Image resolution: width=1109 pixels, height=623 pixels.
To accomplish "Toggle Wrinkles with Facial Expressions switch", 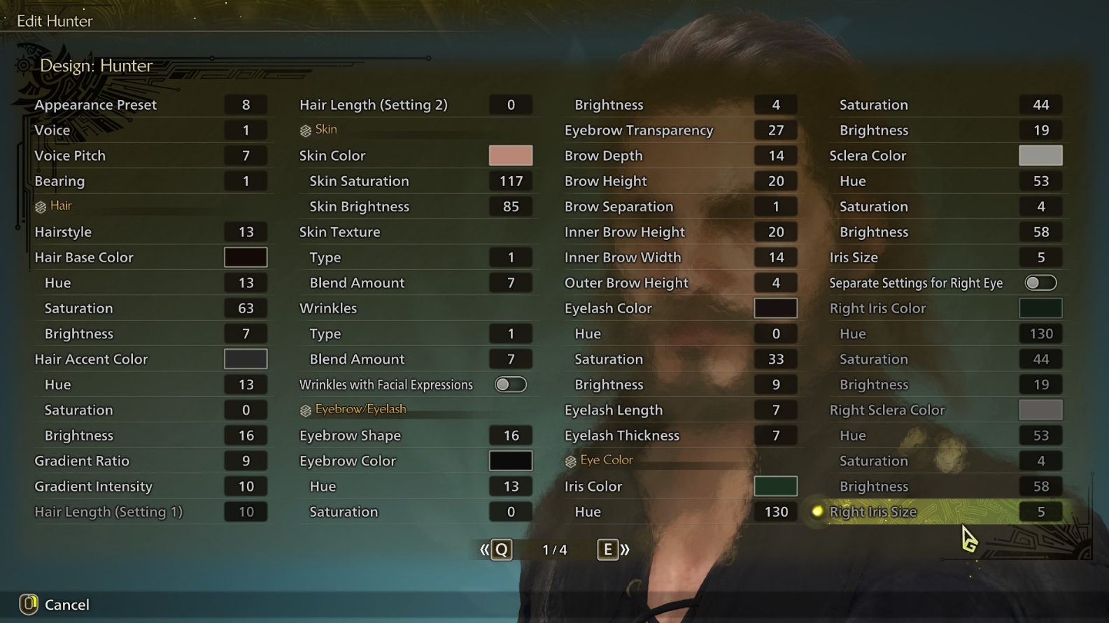I will 511,385.
